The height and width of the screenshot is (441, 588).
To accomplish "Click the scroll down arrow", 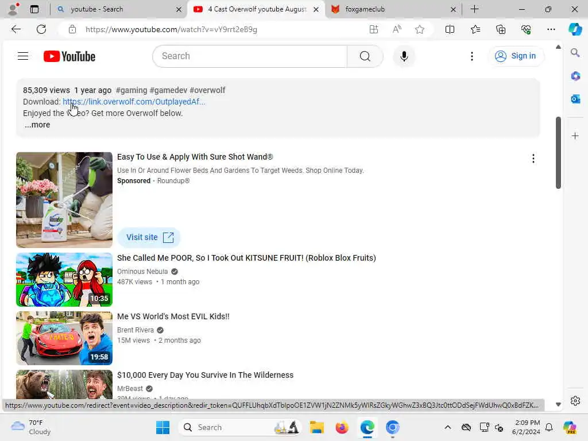I will click(x=558, y=404).
